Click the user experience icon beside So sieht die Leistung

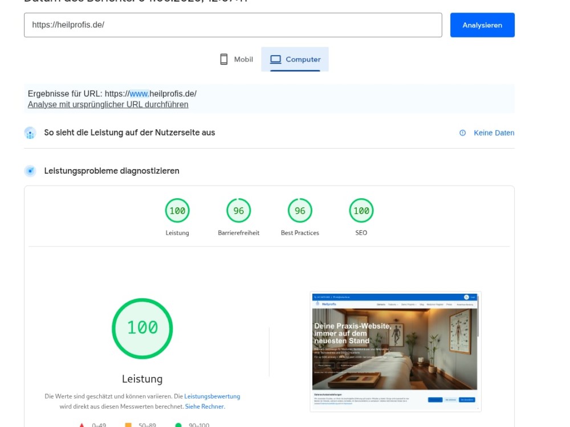coord(30,133)
